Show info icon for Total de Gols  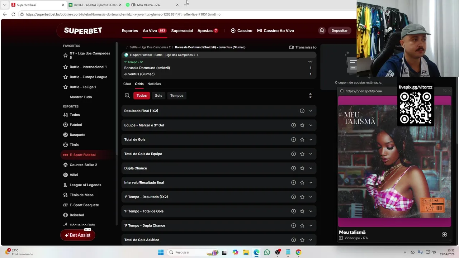click(x=293, y=139)
